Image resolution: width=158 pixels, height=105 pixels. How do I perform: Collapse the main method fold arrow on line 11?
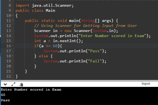point(13,20)
